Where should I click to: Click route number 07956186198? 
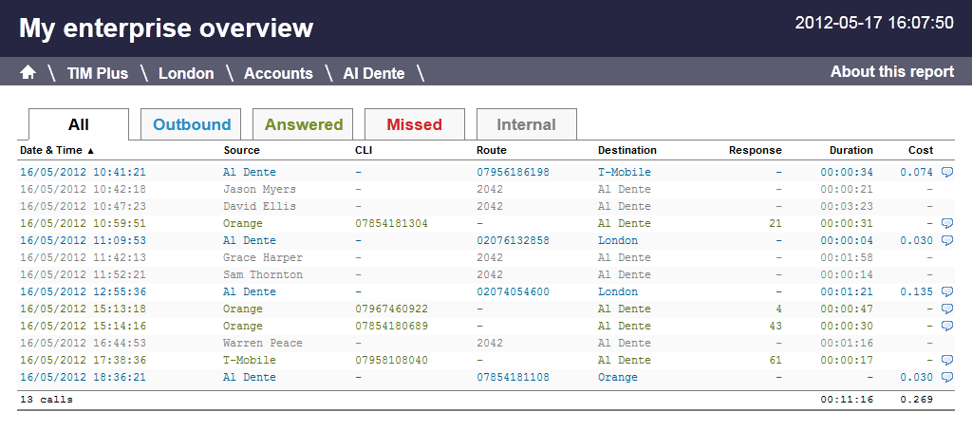(513, 173)
